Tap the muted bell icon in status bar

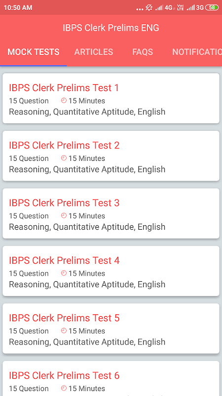[149, 7]
